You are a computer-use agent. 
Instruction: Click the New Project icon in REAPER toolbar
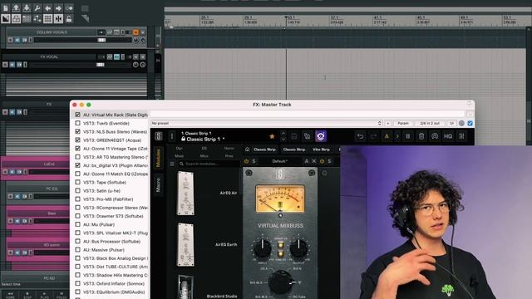(6, 7)
